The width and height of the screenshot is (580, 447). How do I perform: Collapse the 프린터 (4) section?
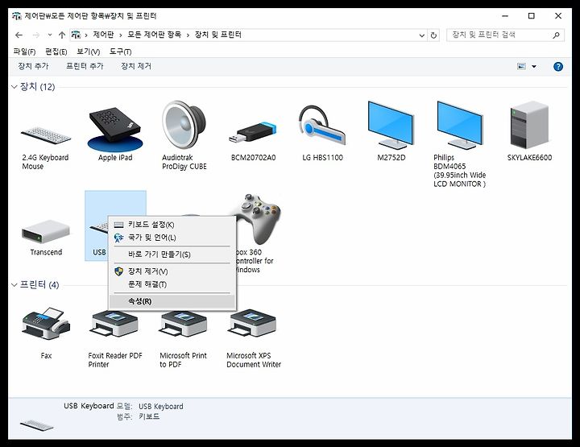point(14,285)
